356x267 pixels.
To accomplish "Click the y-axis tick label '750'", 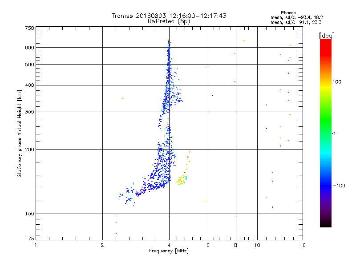I will pos(29,28).
